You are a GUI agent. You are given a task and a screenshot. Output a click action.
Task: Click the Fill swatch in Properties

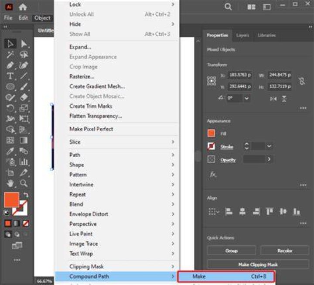[x=211, y=133]
